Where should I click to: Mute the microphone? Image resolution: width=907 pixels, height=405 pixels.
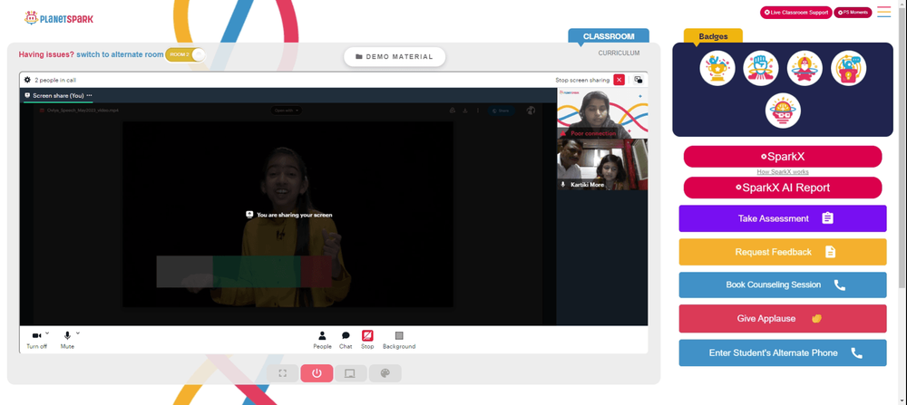[67, 340]
